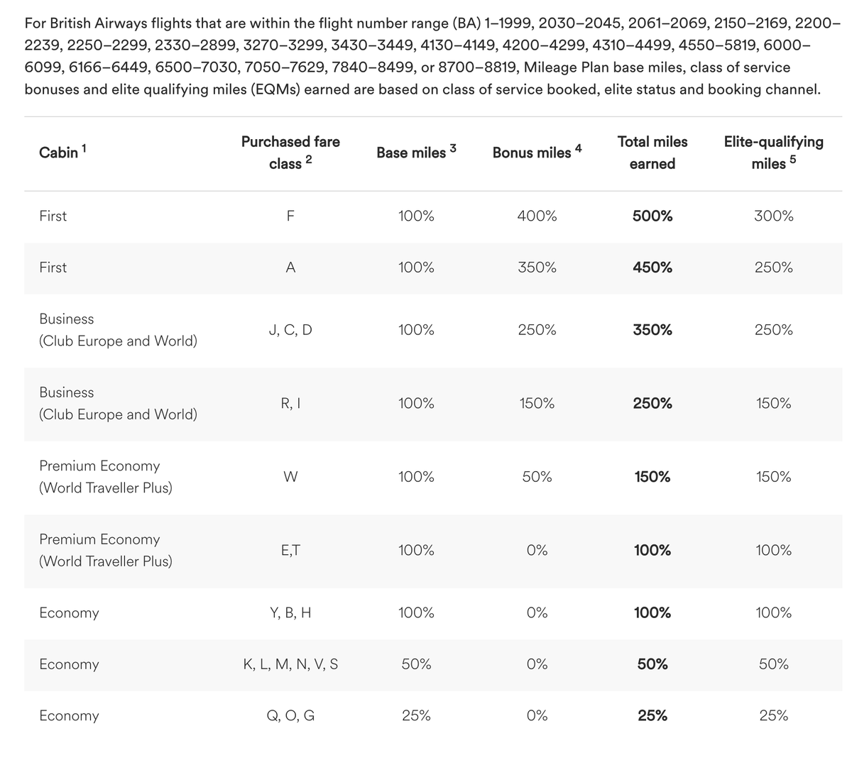Image resolution: width=852 pixels, height=765 pixels.
Task: Open footnote 2 next to Purchased fare class
Action: click(309, 160)
